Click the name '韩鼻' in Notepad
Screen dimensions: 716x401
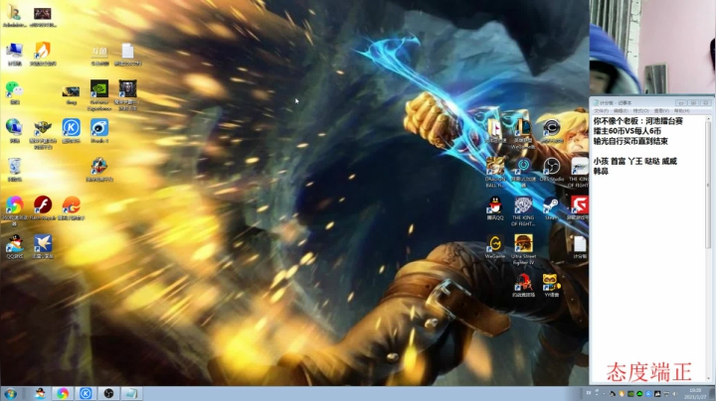pos(601,171)
